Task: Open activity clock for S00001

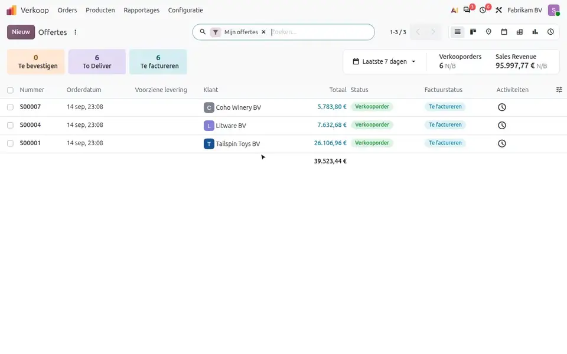Action: click(502, 143)
